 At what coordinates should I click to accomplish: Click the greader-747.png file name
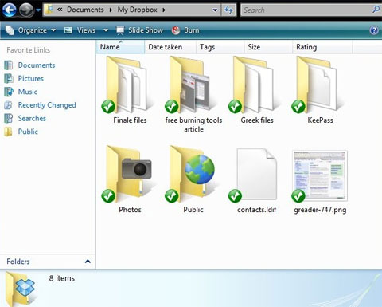tap(320, 210)
